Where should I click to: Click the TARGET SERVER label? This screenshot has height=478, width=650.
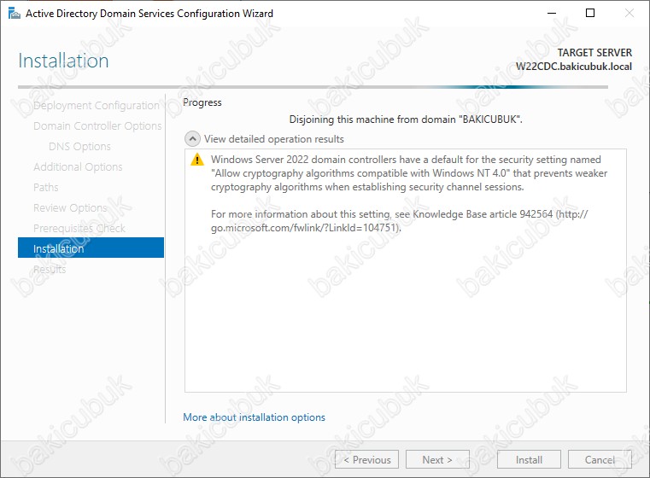tap(594, 53)
